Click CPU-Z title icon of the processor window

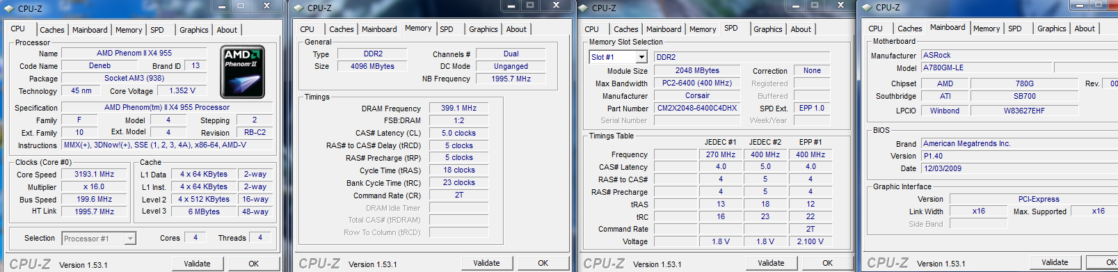pos(10,8)
